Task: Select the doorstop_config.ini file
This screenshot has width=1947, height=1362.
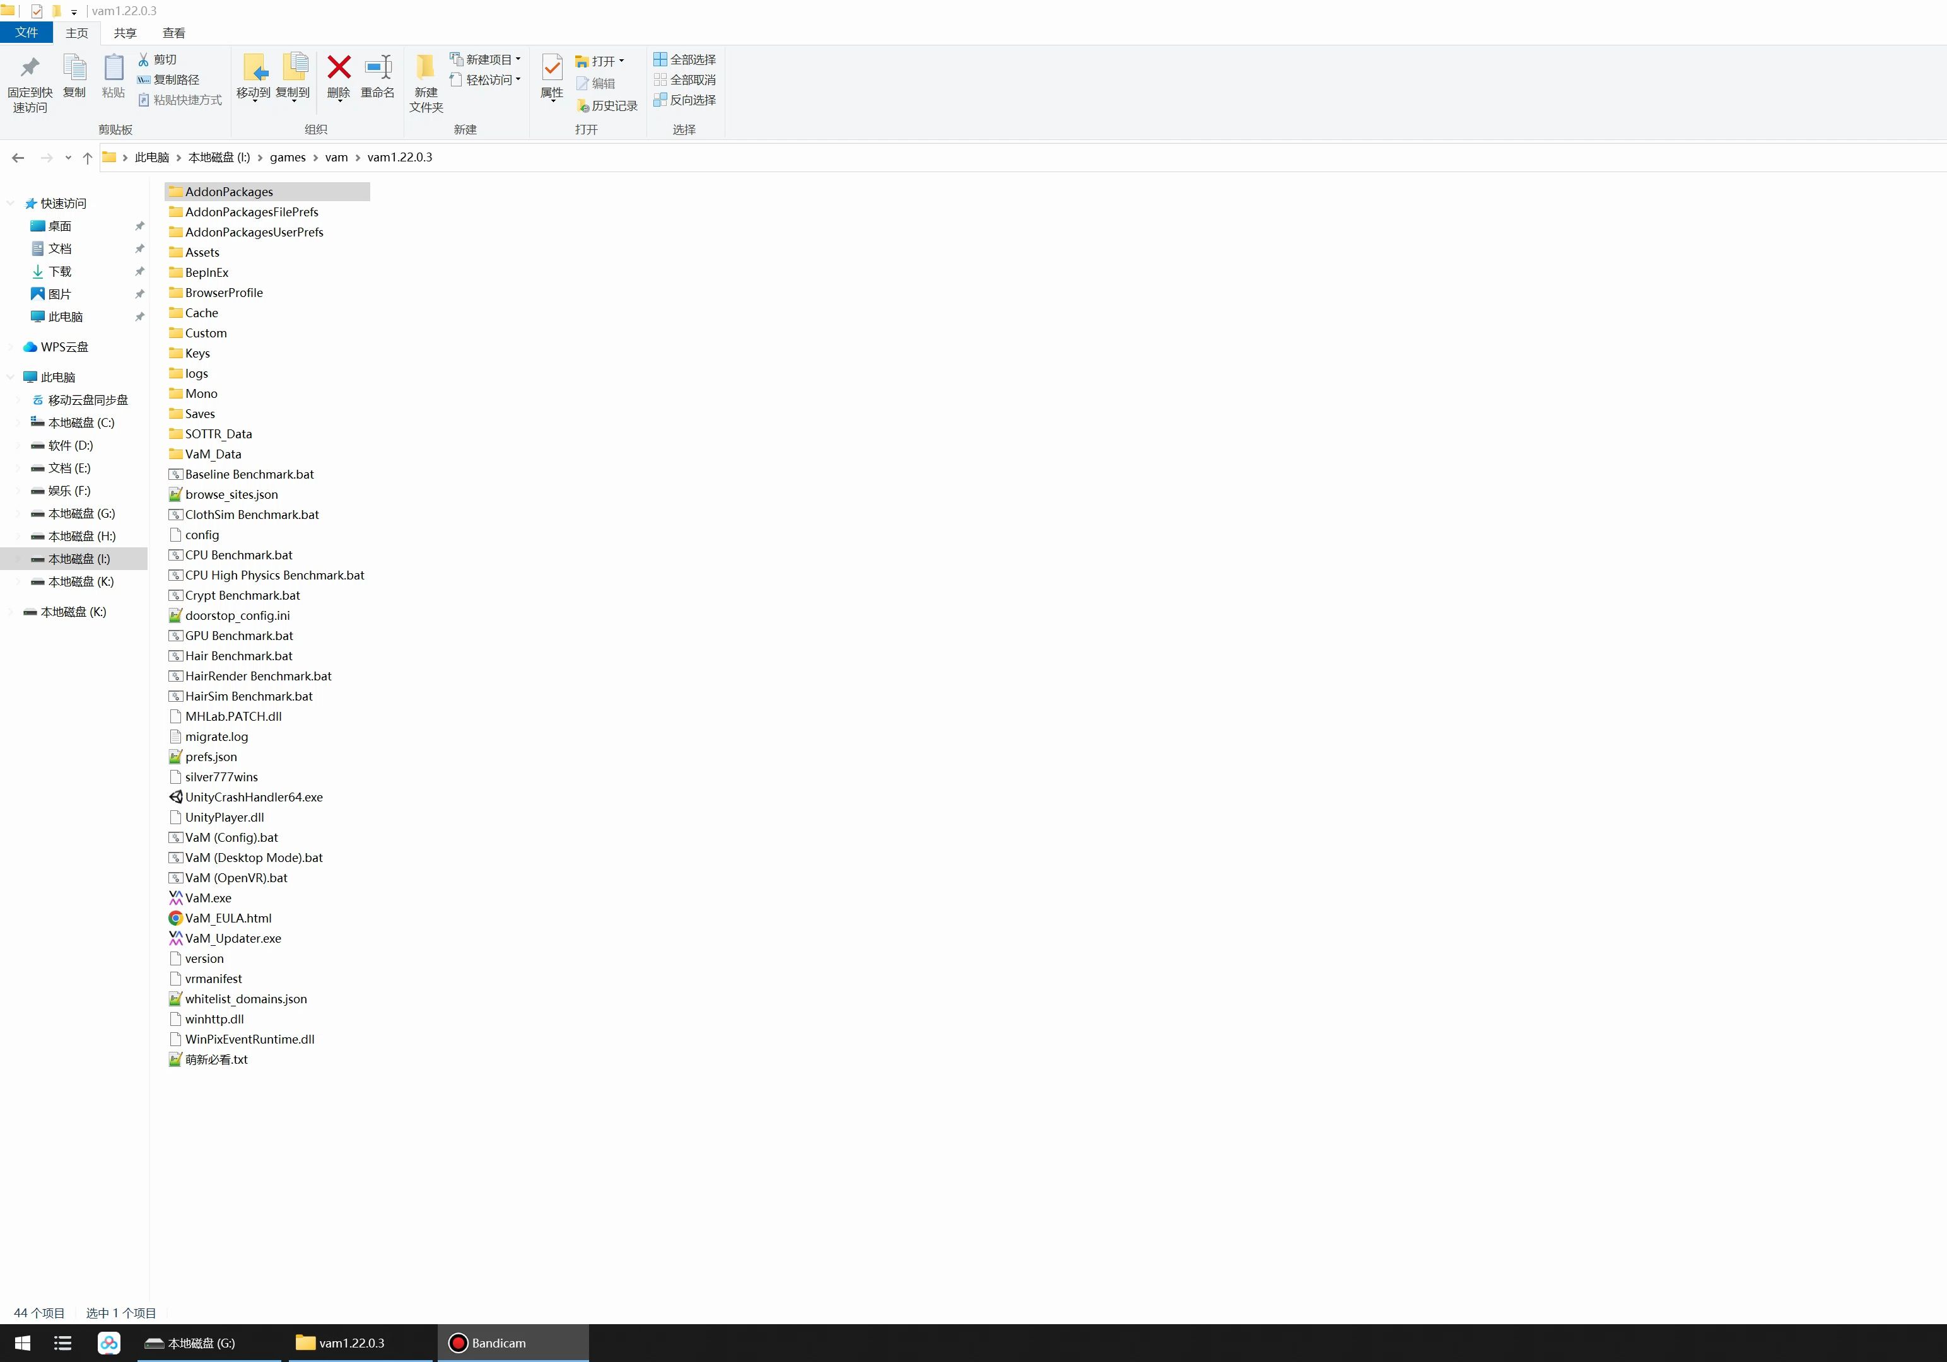Action: [x=237, y=616]
